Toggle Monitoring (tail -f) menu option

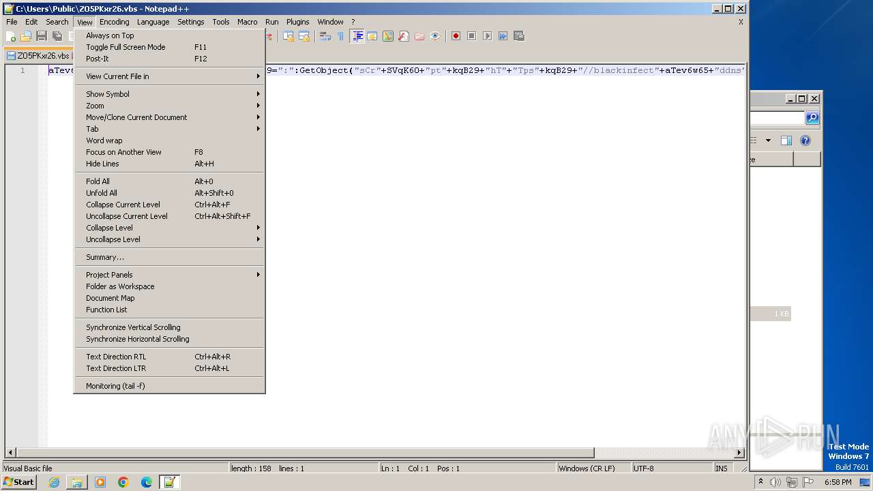(x=169, y=386)
